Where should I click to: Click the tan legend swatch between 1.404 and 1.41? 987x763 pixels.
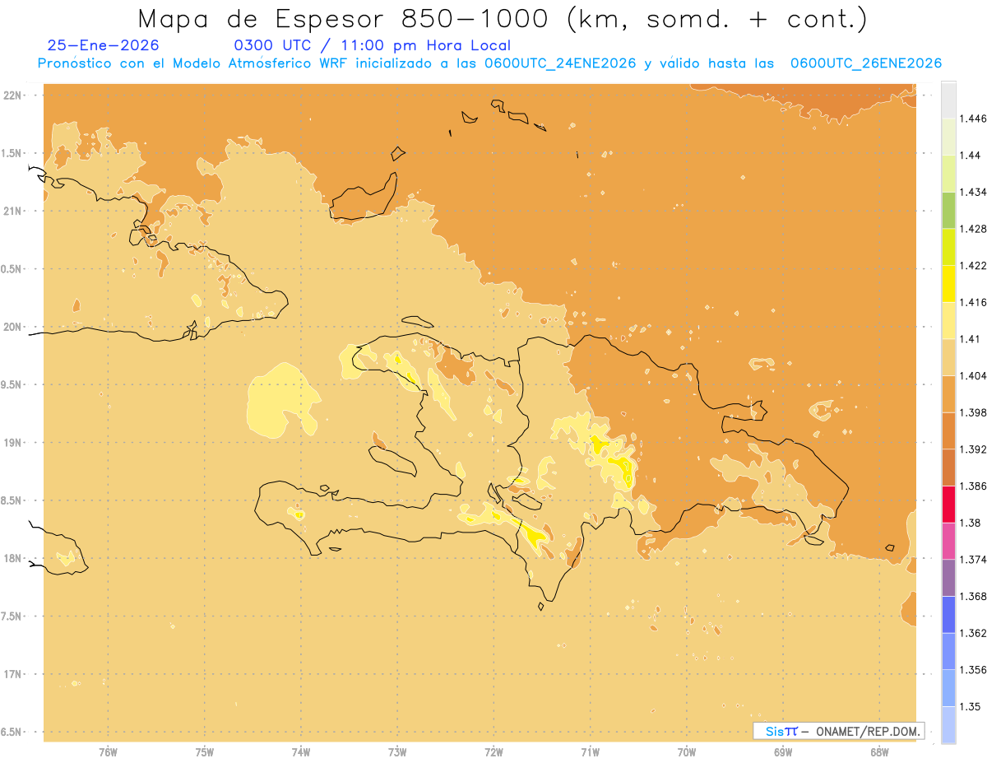point(948,357)
